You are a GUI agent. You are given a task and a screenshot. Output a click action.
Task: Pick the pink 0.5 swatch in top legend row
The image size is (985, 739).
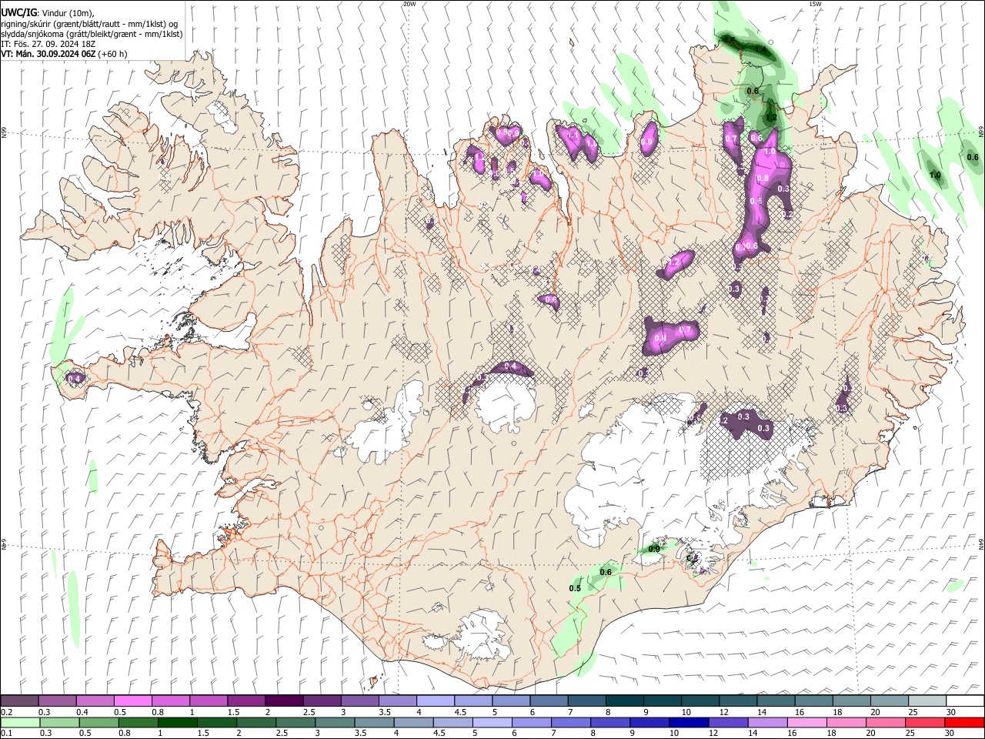point(132,701)
